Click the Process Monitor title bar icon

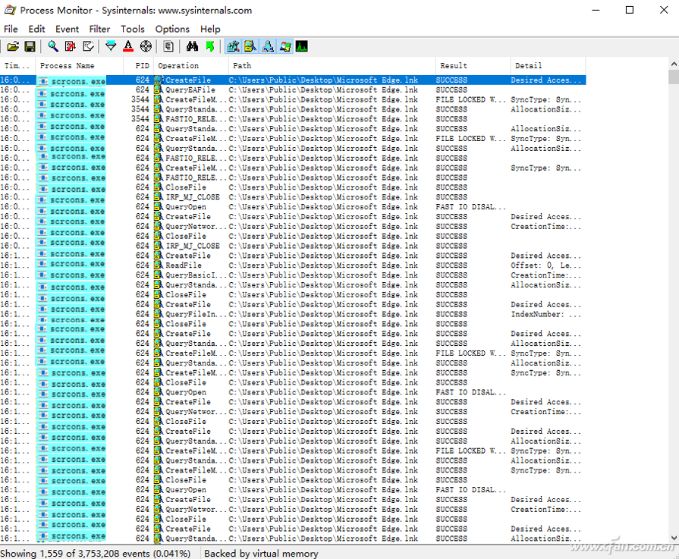pos(10,10)
